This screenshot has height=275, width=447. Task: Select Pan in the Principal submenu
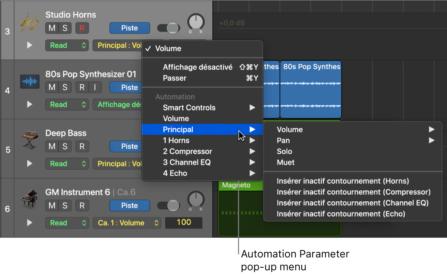283,141
